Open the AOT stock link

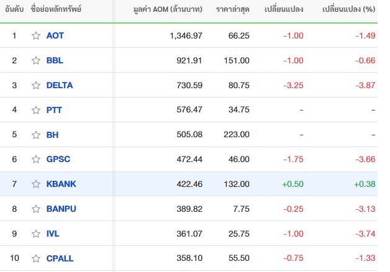coord(55,35)
